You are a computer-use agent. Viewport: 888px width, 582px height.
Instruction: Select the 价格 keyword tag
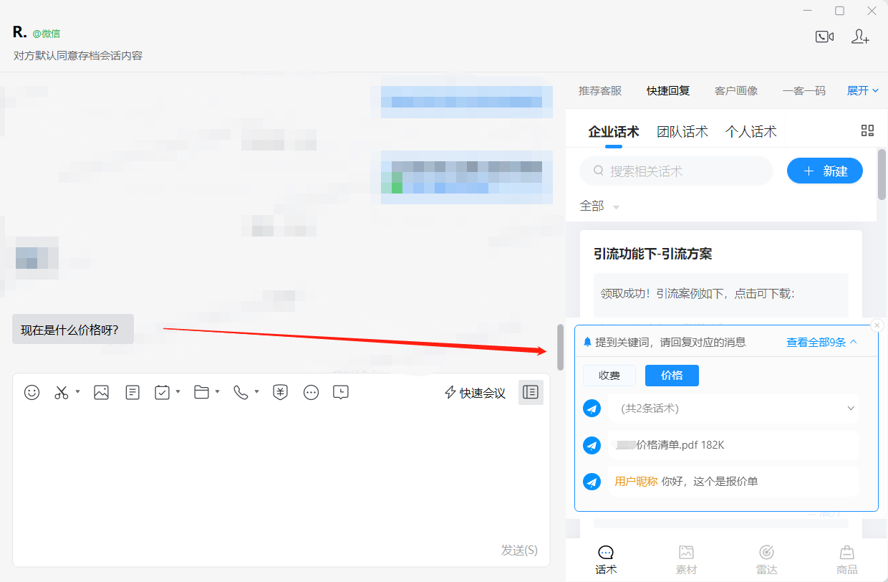coord(672,376)
